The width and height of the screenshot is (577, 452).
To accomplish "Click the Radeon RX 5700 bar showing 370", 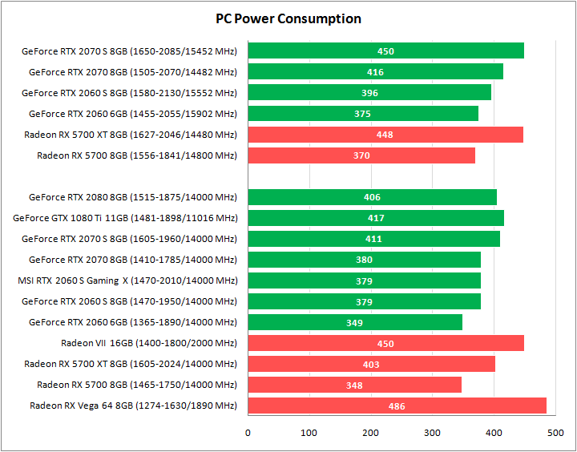I will pos(361,155).
